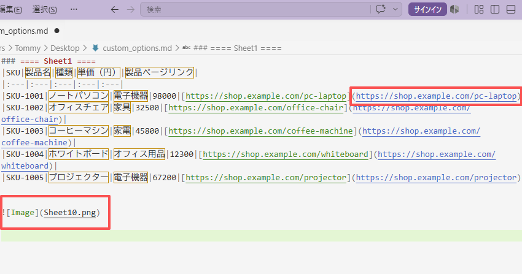This screenshot has width=522, height=274.
Task: Open the 選択(S) menu
Action: coord(45,10)
